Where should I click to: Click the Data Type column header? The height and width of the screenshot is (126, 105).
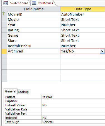tap(83, 9)
